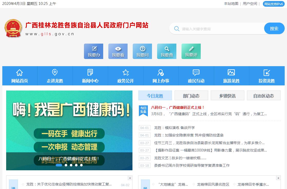Switch to the 部门动态 tab
Image resolution: width=287 pixels, height=189 pixels.
(x=191, y=96)
